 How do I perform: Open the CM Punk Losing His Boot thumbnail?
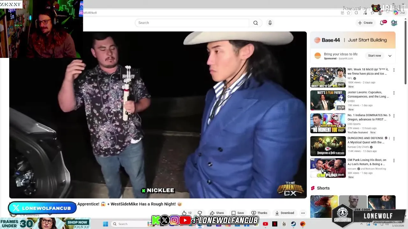[x=328, y=168]
